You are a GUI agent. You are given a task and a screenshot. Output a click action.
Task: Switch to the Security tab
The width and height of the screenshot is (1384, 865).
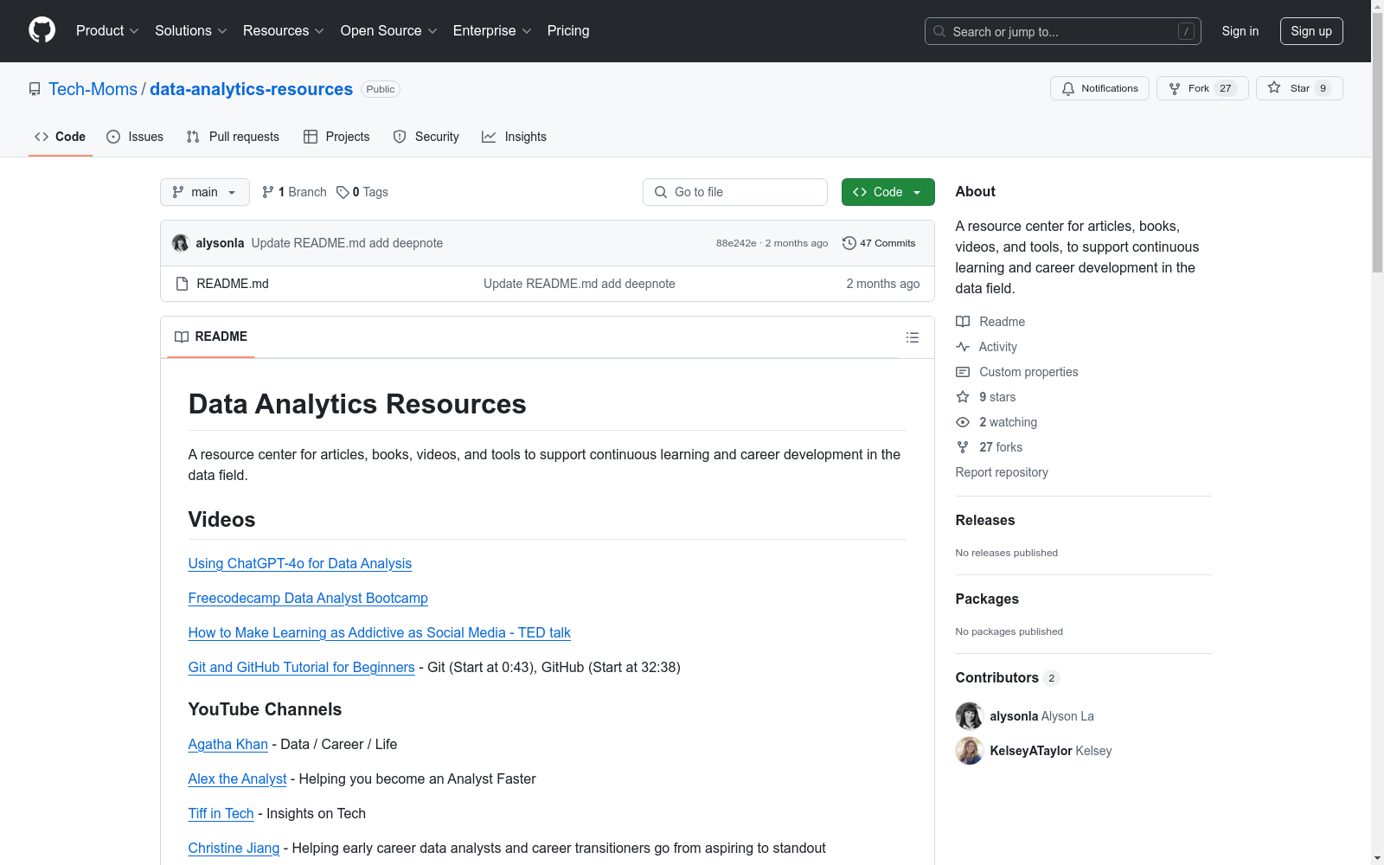pyautogui.click(x=426, y=137)
